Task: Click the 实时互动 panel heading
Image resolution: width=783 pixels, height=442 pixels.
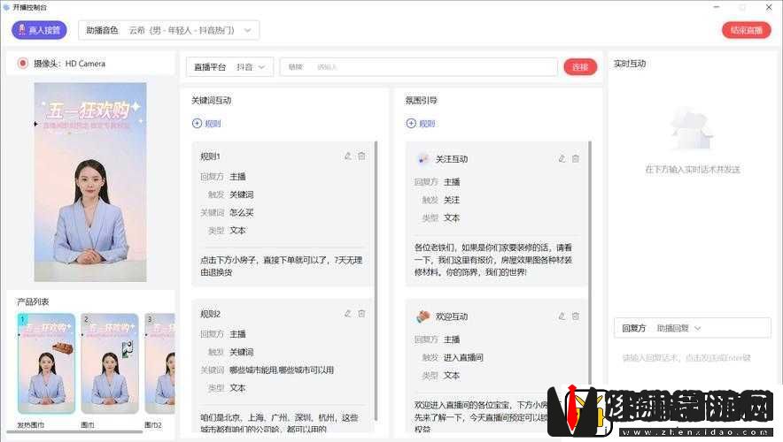Action: (630, 64)
